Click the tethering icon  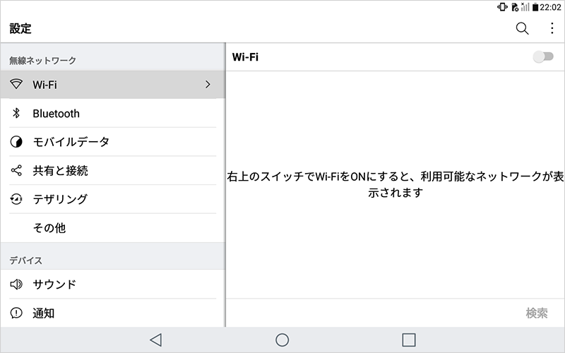tap(16, 199)
